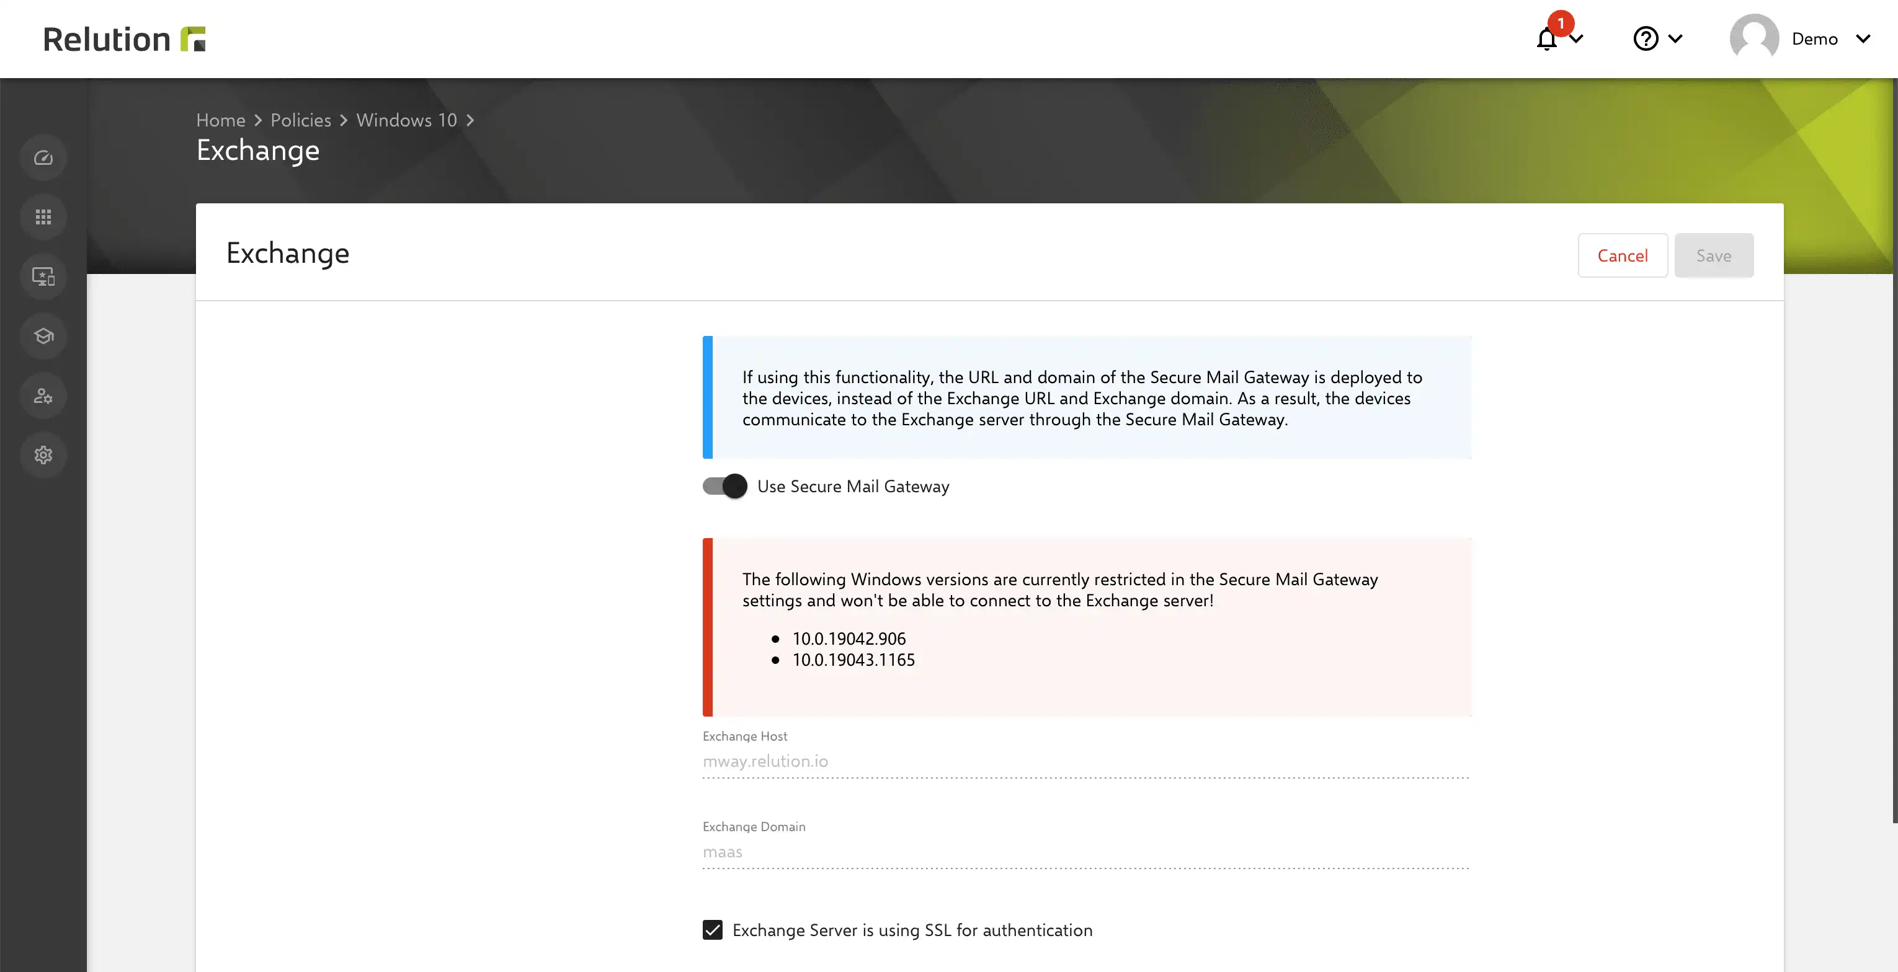Open the apps grid icon in sidebar
1898x972 pixels.
pyautogui.click(x=43, y=217)
